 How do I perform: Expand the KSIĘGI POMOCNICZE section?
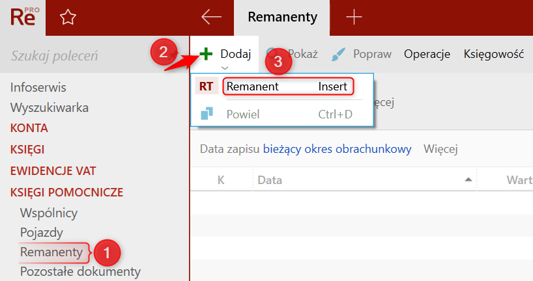coord(66,192)
